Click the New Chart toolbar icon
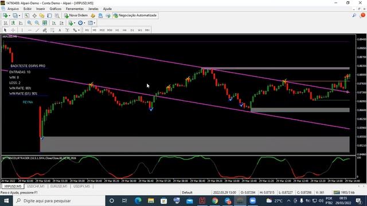Image resolution: width=367 pixels, height=206 pixels. pos(5,15)
